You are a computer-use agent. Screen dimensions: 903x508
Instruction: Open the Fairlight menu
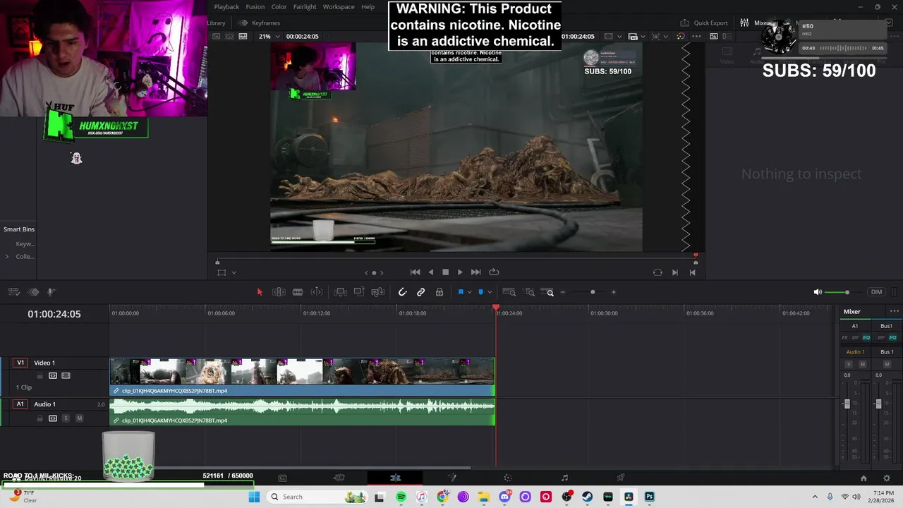click(x=305, y=7)
